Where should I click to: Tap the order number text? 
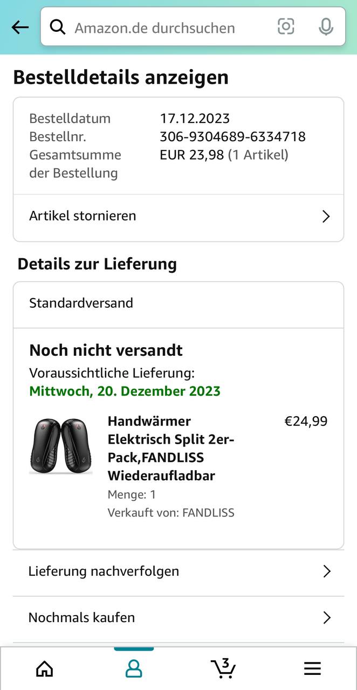point(232,137)
